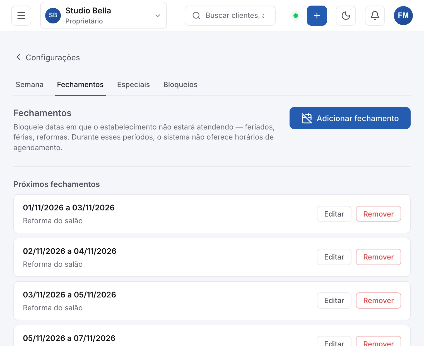Open the hamburger menu
424x346 pixels.
(x=21, y=16)
